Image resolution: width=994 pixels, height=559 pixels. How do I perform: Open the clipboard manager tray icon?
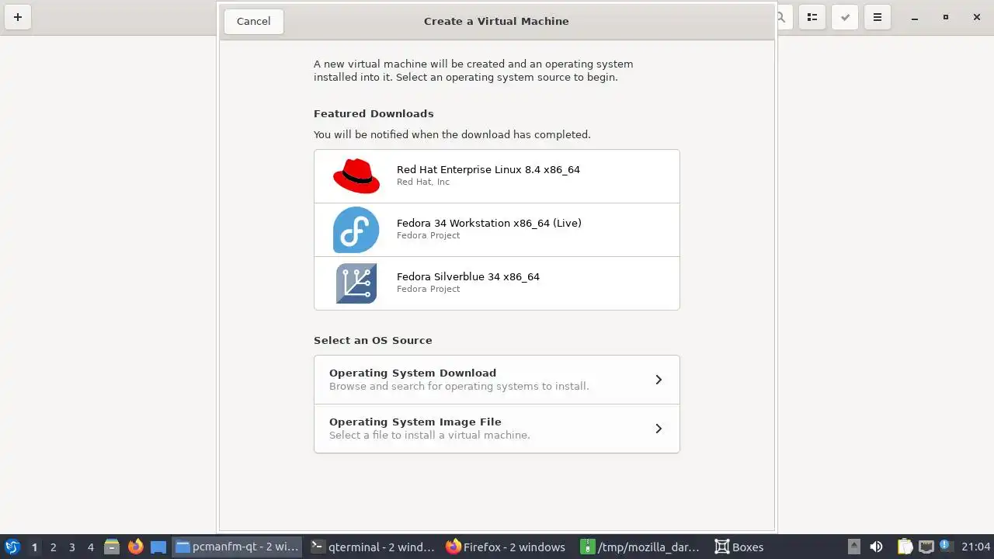tap(905, 547)
